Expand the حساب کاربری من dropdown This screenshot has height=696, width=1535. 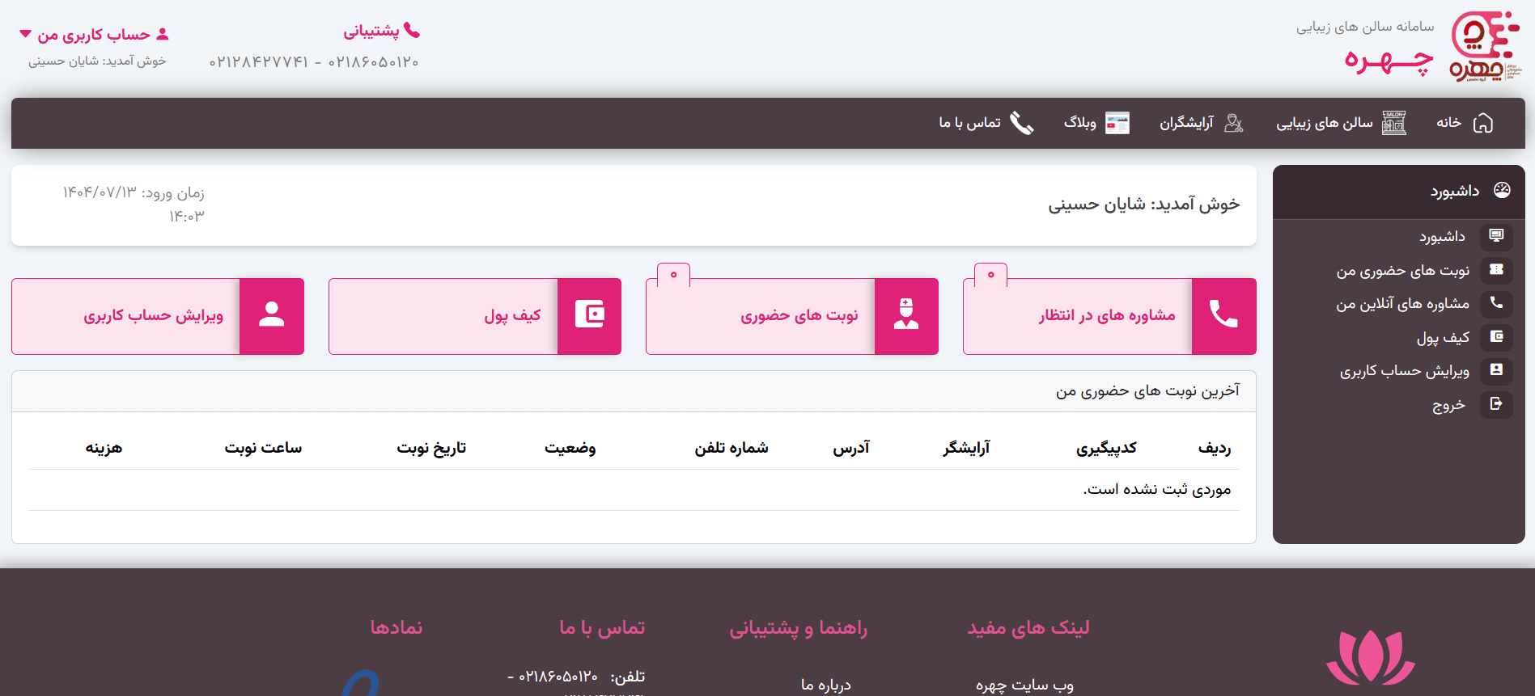point(94,35)
